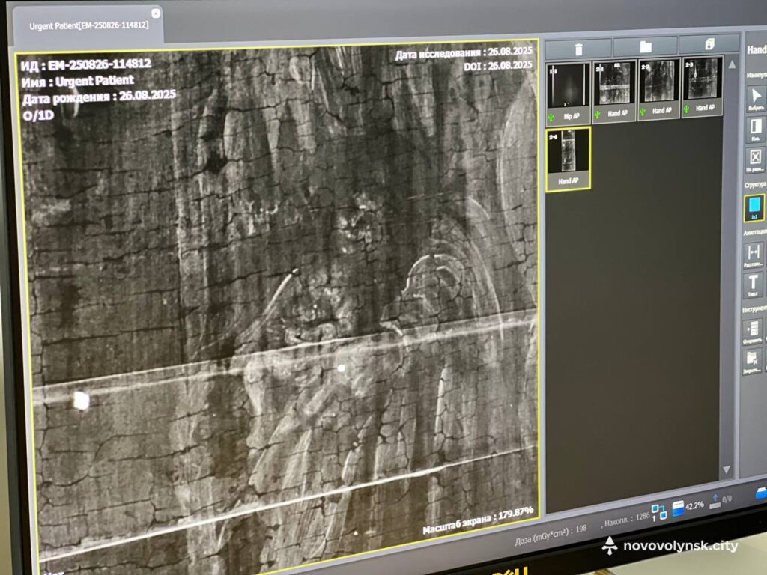This screenshot has width=767, height=575.
Task: Click the trash delete icon above thumbnails
Action: (x=578, y=49)
